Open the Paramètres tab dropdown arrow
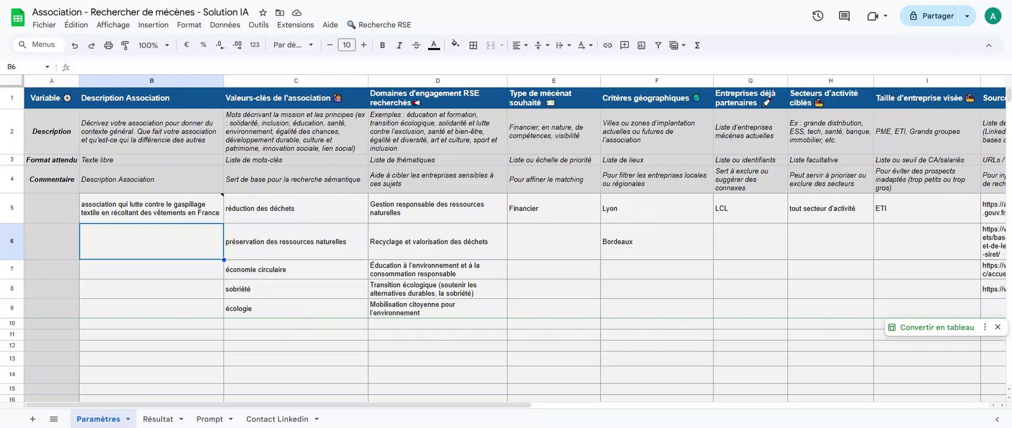The image size is (1012, 428). [128, 419]
